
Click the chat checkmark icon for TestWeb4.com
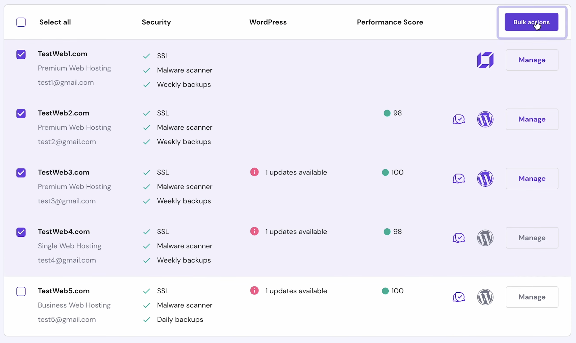point(459,238)
